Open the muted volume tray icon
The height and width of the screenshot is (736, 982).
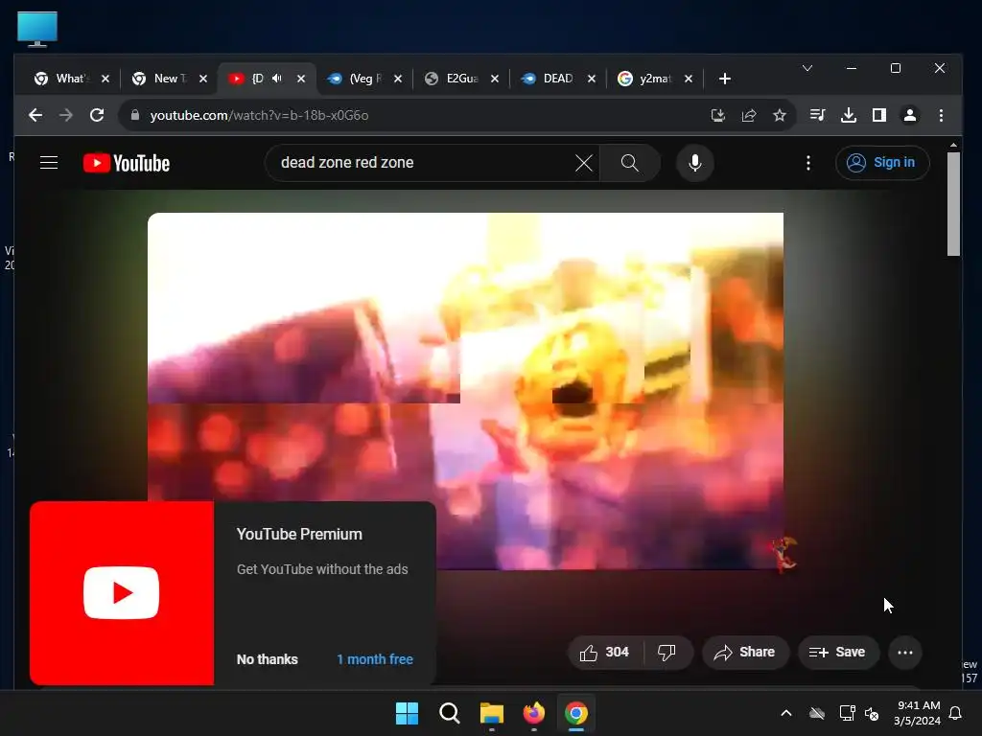tap(871, 713)
